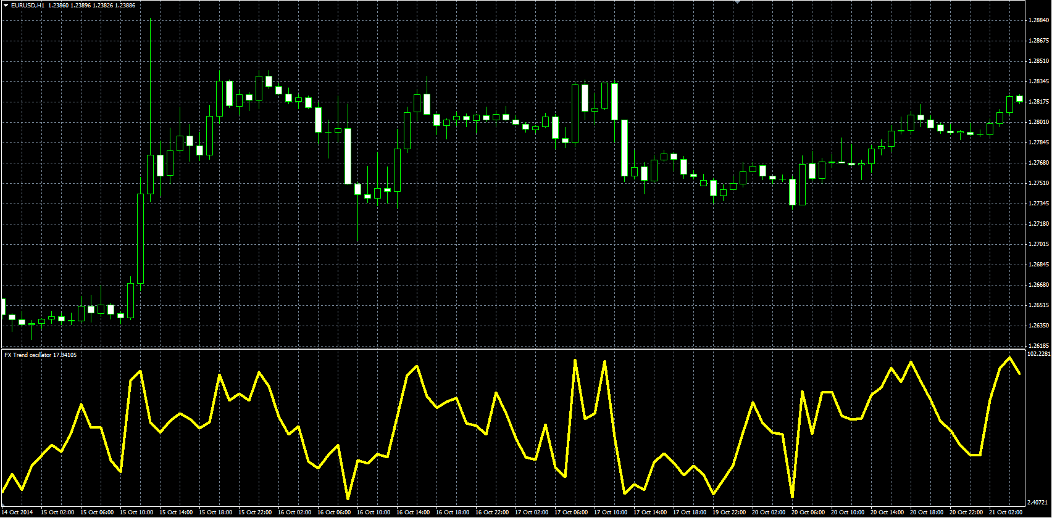
Task: Click the 17 Oct 14:00 time label
Action: coord(650,512)
